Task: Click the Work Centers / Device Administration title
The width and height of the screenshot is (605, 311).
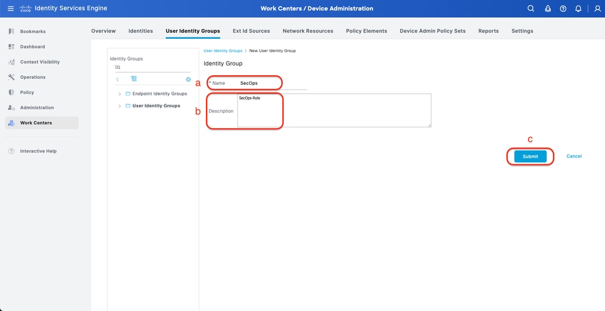Action: pos(317,8)
